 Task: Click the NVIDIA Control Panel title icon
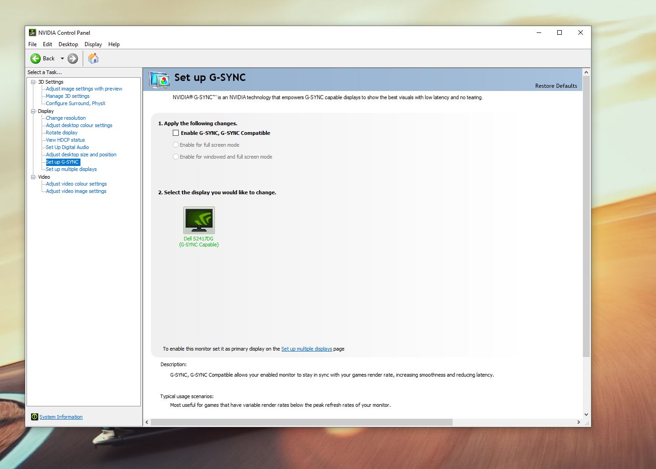coord(32,32)
